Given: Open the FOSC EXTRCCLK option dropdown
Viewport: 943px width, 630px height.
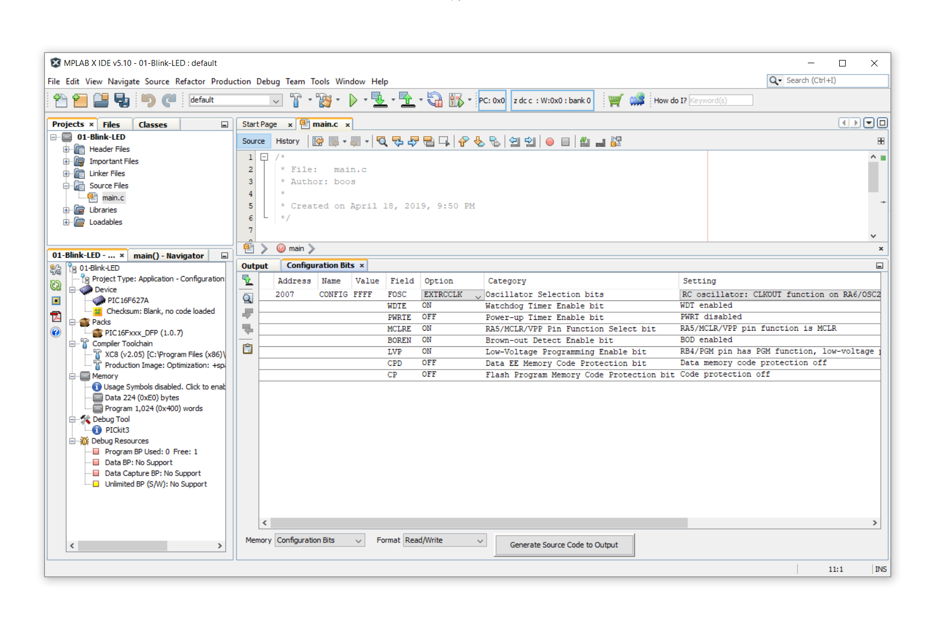Looking at the screenshot, I should pos(478,295).
